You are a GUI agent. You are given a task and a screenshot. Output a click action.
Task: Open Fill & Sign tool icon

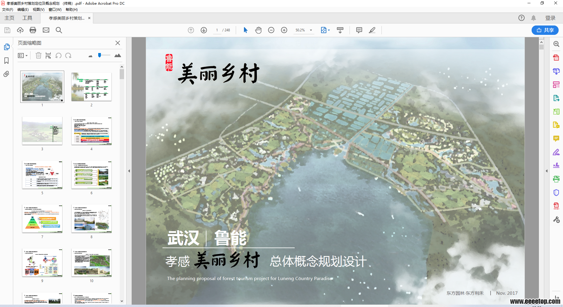pyautogui.click(x=556, y=152)
